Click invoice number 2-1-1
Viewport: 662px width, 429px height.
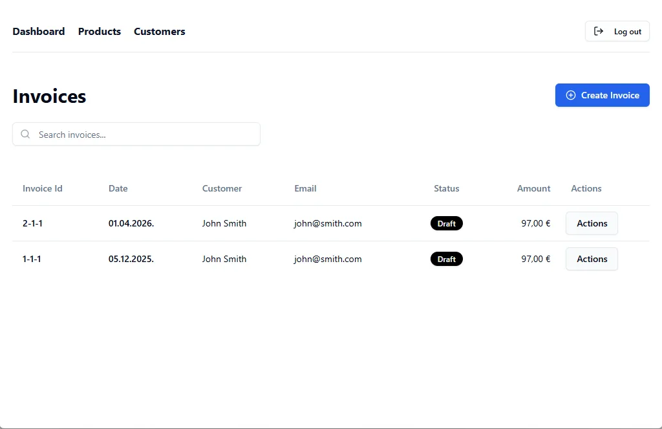pos(32,223)
